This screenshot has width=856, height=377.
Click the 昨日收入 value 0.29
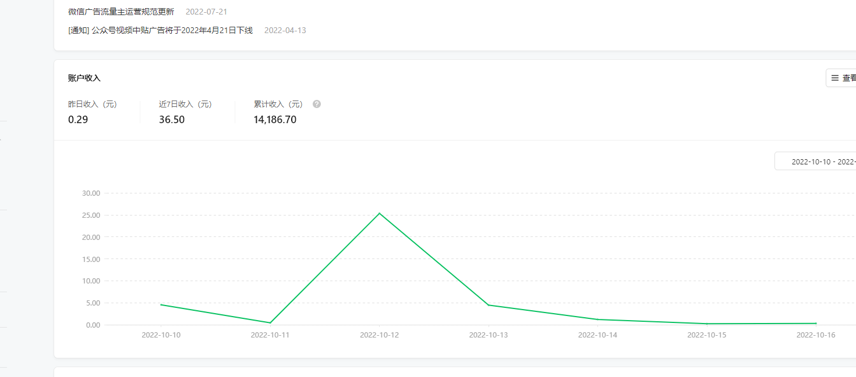tap(78, 120)
